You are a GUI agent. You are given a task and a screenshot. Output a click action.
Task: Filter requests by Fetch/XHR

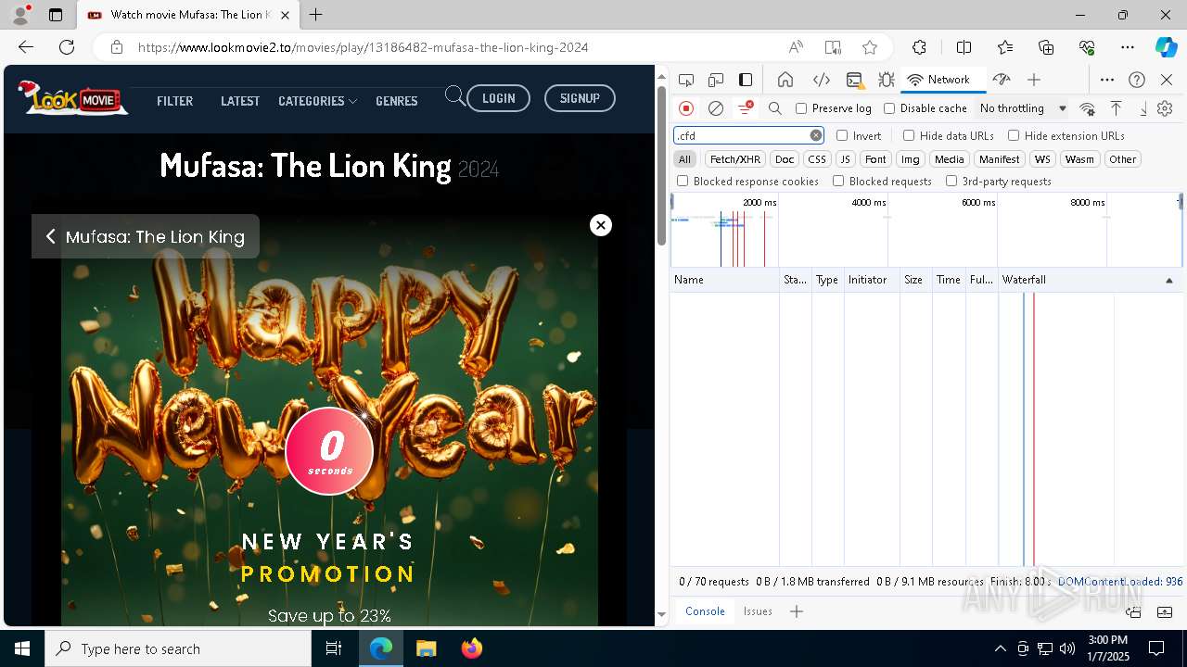[735, 159]
